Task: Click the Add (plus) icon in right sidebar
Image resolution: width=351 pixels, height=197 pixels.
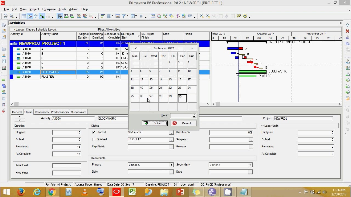Action: tap(347, 25)
